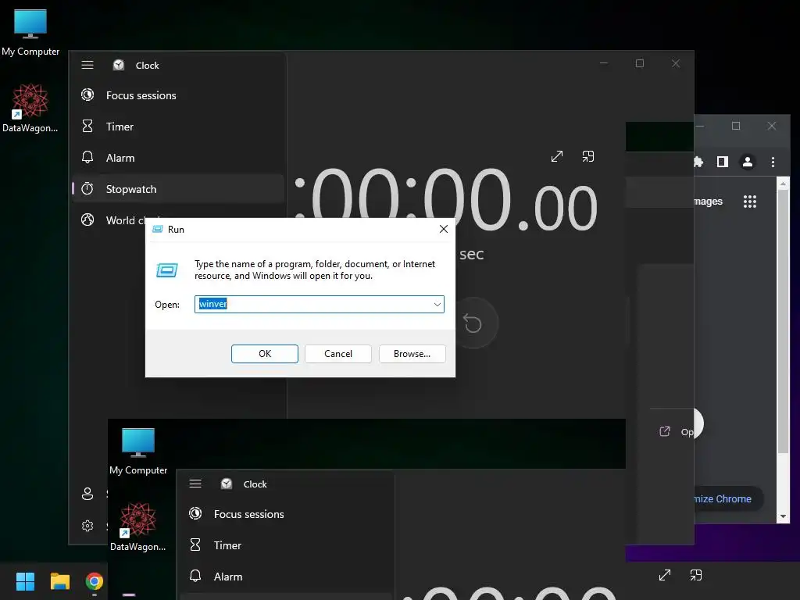Image resolution: width=800 pixels, height=600 pixels.
Task: Click Browse... in the Run dialog
Action: pyautogui.click(x=412, y=354)
